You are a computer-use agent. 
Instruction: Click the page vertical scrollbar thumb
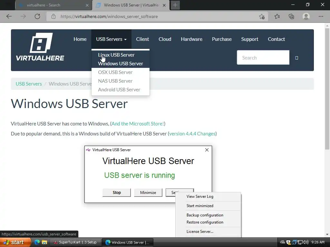pos(327,89)
